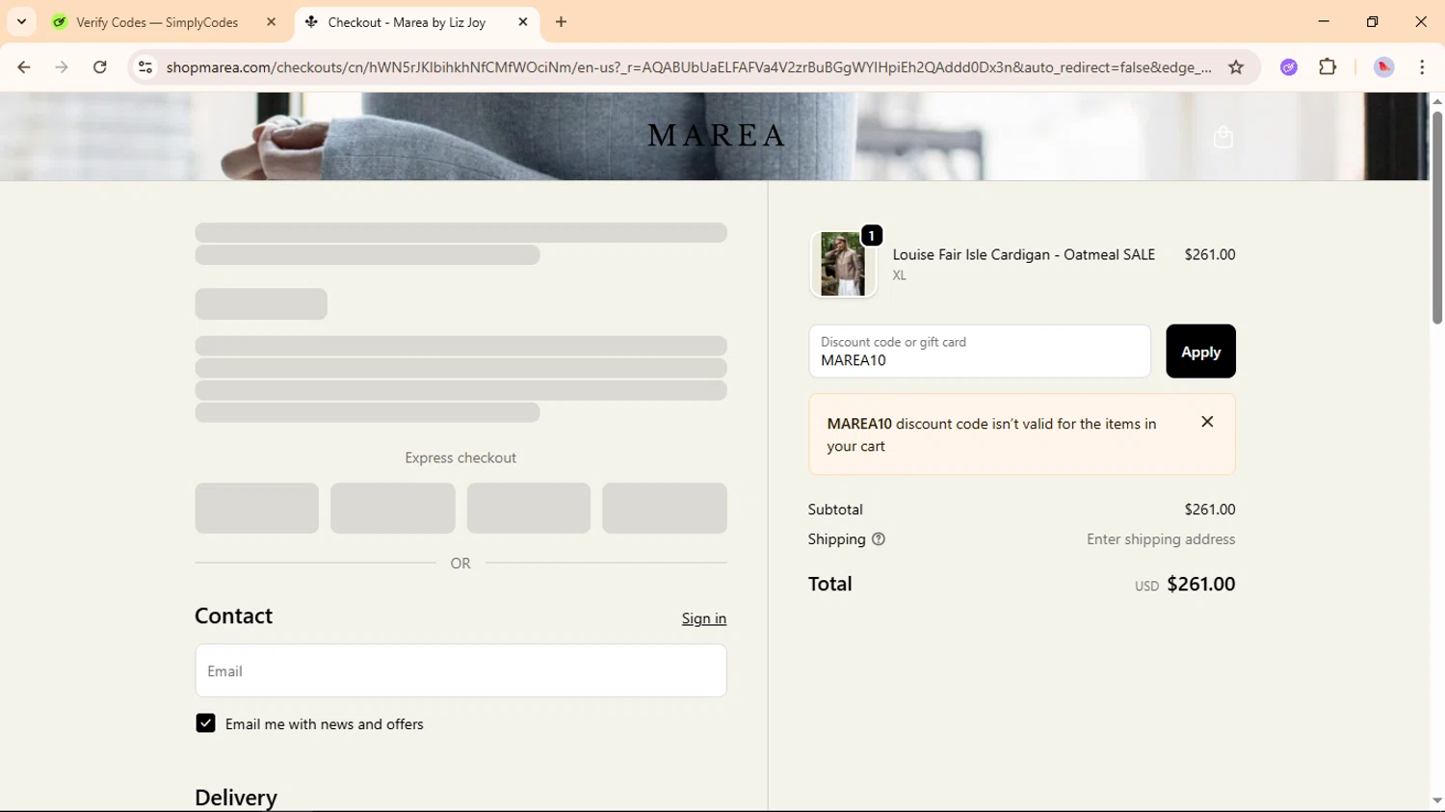Click the Contact section heading

(x=234, y=616)
